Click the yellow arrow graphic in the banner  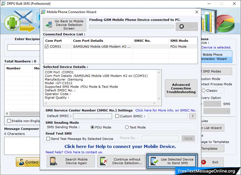[27, 28]
